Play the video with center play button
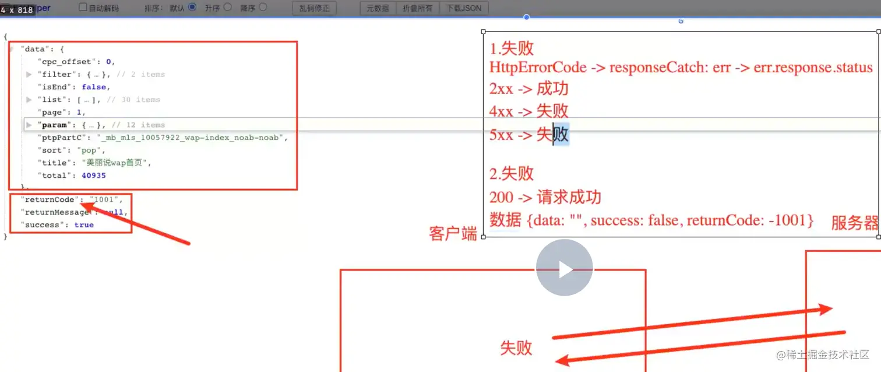881x372 pixels. (x=564, y=268)
